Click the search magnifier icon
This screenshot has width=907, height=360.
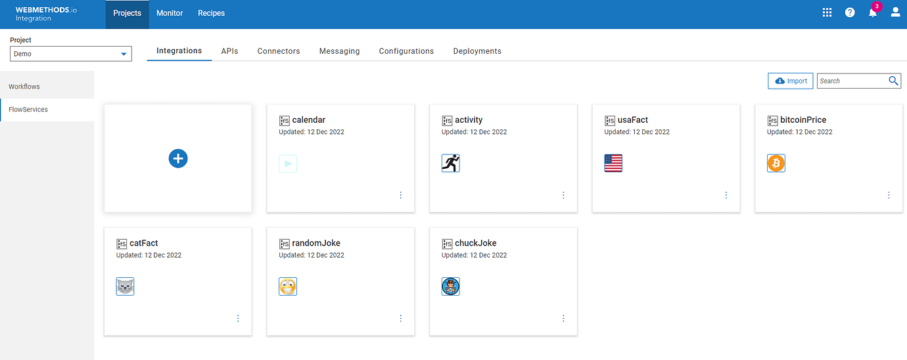pyautogui.click(x=894, y=81)
